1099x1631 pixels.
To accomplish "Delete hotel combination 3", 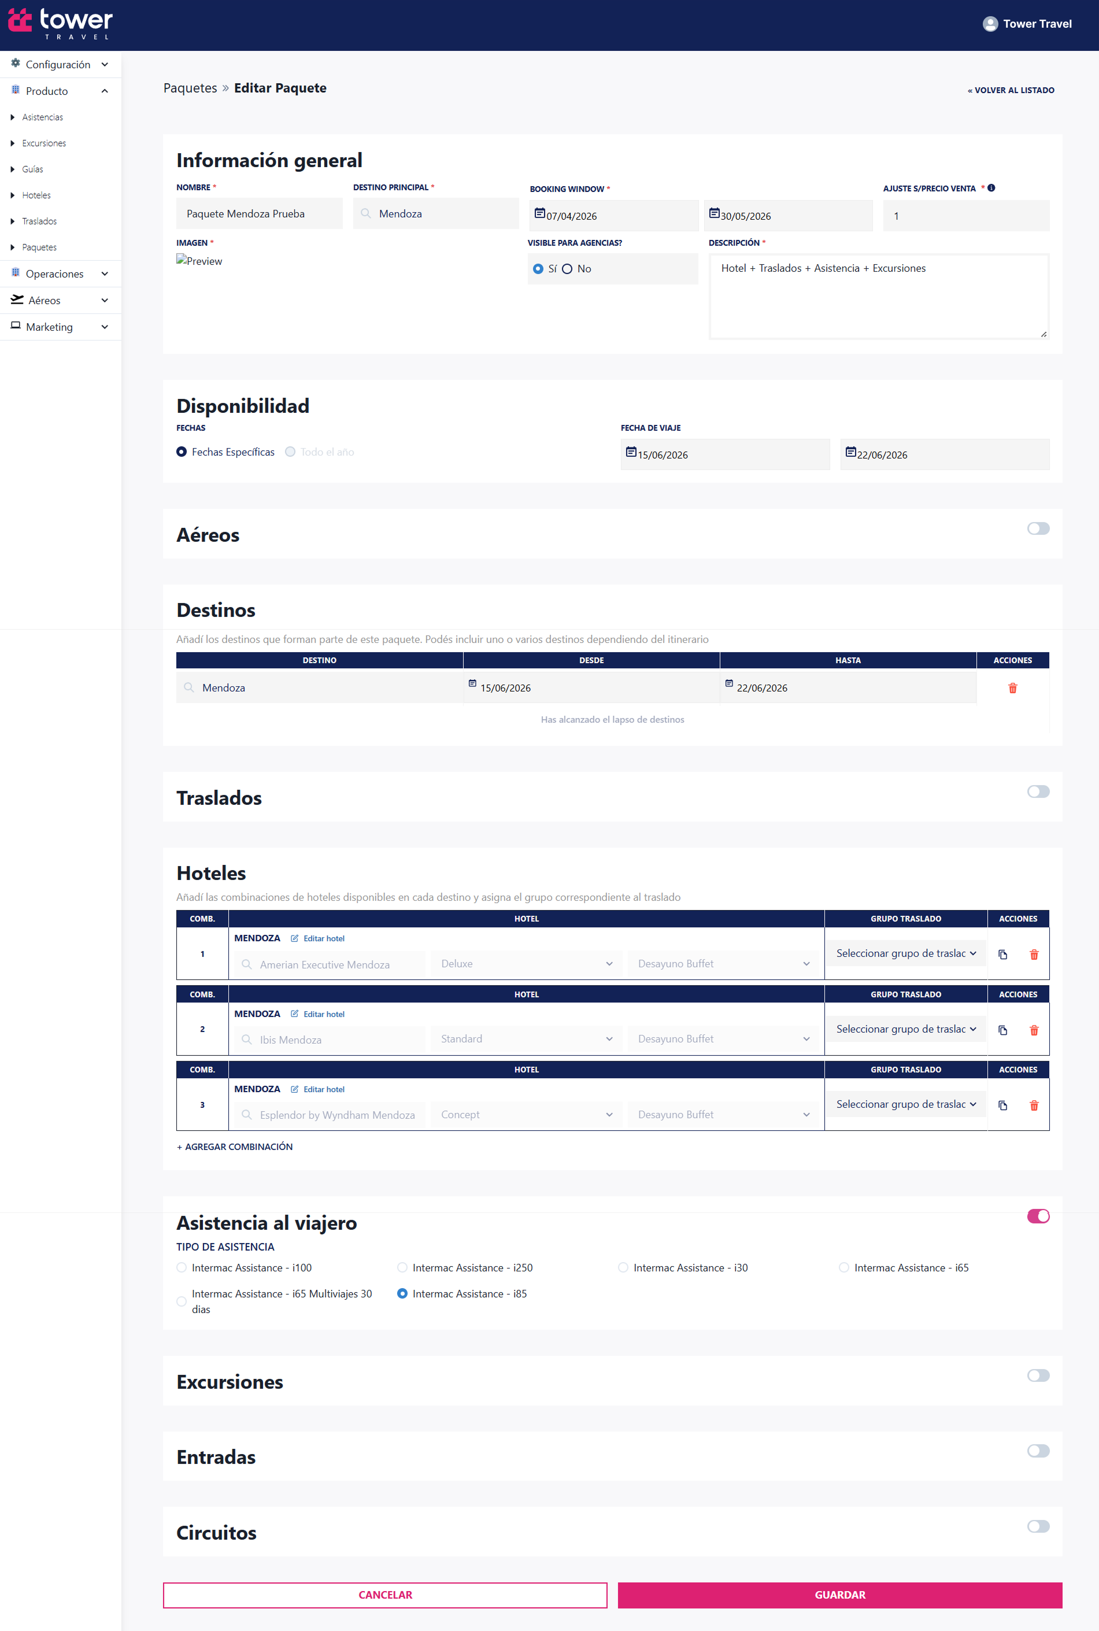I will pos(1034,1105).
